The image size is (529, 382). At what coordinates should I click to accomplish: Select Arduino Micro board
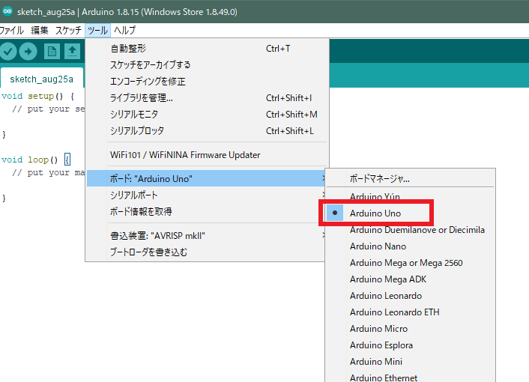pos(411,329)
